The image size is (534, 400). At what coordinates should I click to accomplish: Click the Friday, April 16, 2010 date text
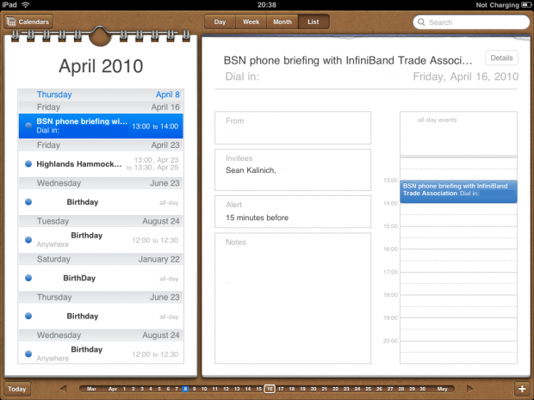click(x=466, y=77)
